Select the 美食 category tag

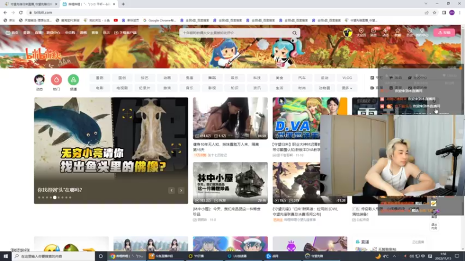pyautogui.click(x=280, y=78)
